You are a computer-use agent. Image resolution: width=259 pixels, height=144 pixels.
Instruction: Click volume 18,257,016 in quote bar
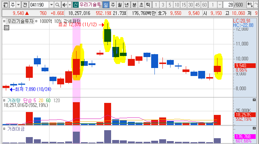pyautogui.click(x=79, y=13)
